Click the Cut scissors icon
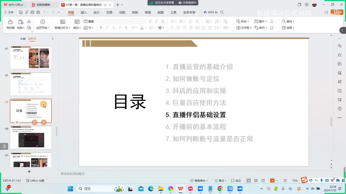The height and width of the screenshot is (194, 346). coord(29,22)
